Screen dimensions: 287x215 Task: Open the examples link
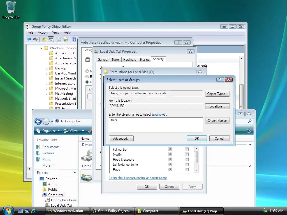[159, 114]
